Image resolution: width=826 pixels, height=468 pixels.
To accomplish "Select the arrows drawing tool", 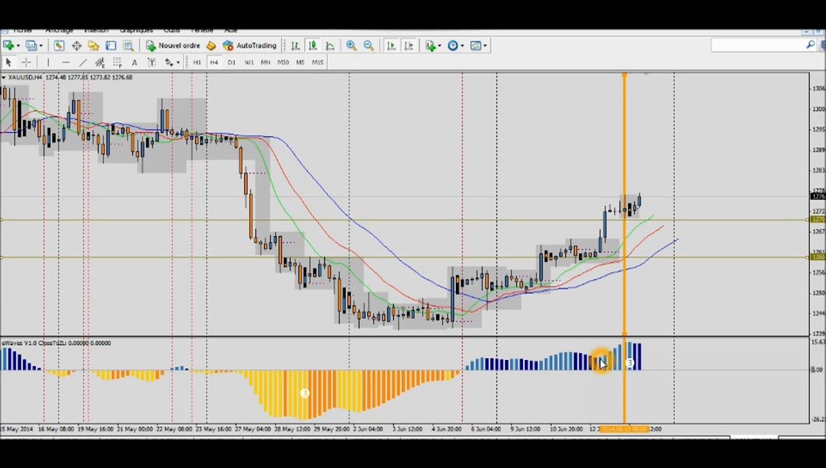I will pyautogui.click(x=169, y=62).
